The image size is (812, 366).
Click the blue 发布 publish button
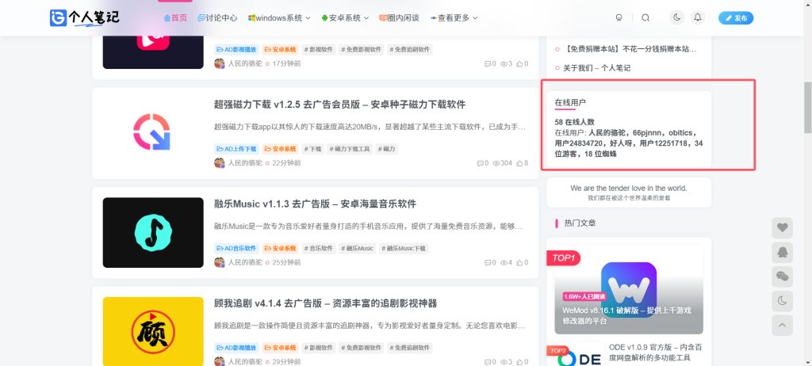coord(735,17)
